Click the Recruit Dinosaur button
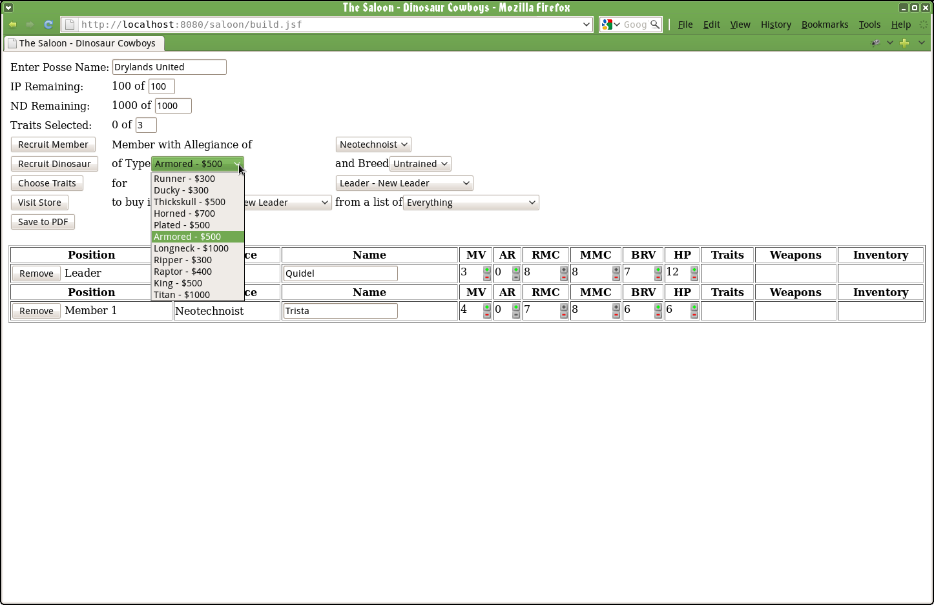The image size is (934, 605). [x=54, y=164]
